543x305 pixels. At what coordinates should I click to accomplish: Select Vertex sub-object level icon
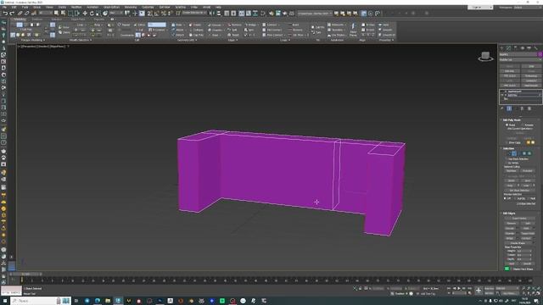coord(509,153)
